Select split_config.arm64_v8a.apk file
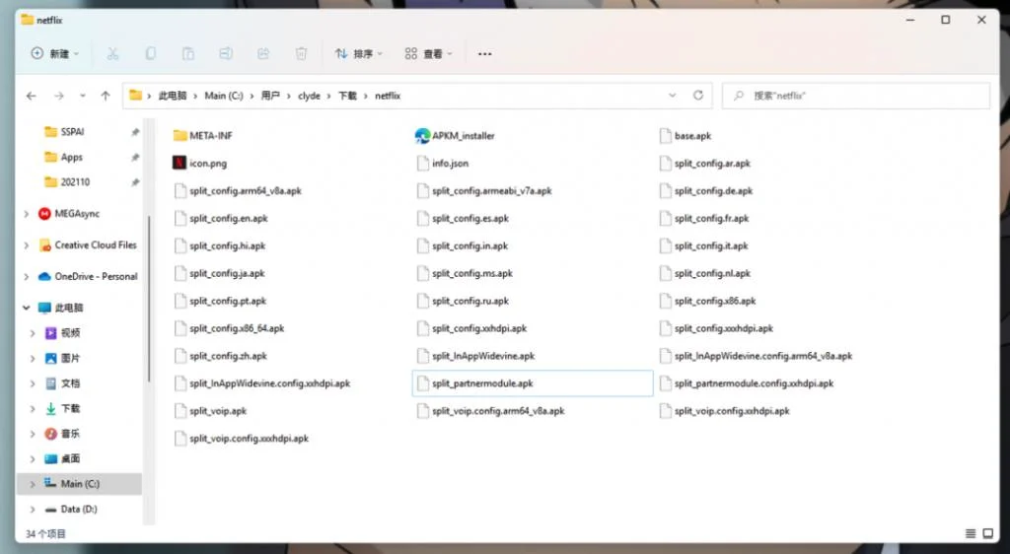The width and height of the screenshot is (1010, 554). (x=238, y=191)
